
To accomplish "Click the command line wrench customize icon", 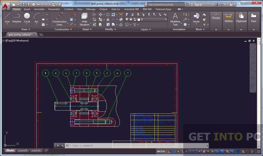I will 62,146.
